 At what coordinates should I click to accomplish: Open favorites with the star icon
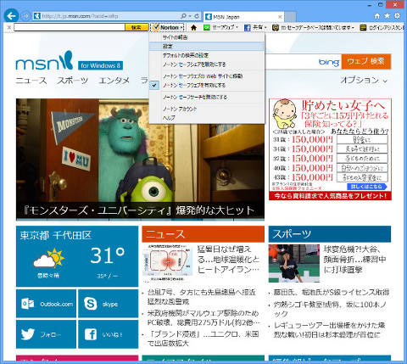(387, 16)
